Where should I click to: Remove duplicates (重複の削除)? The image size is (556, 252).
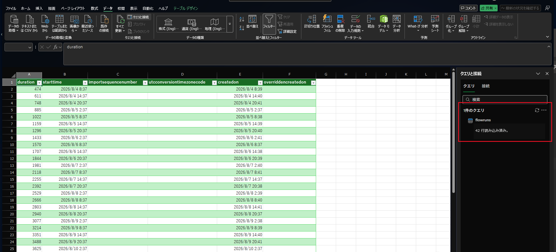340,24
